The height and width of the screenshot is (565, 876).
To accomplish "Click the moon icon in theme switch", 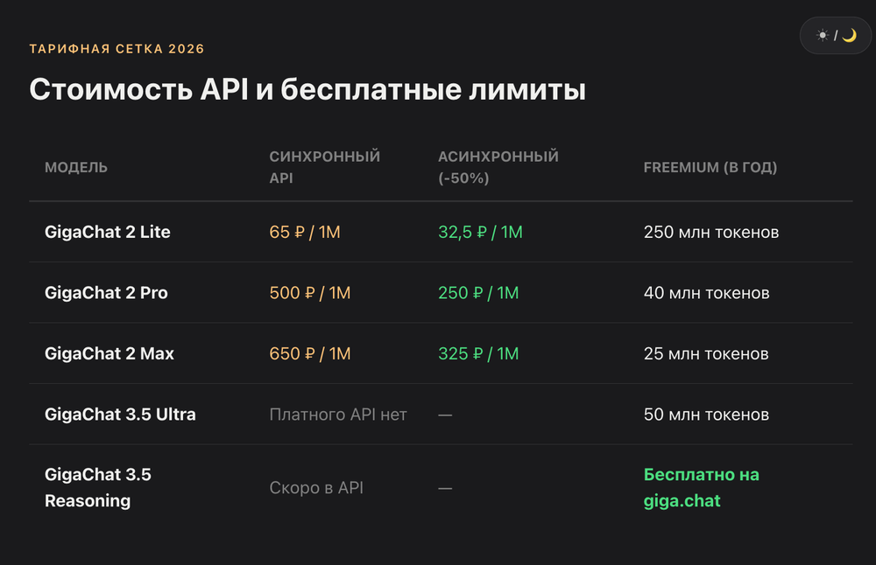I will (x=849, y=36).
